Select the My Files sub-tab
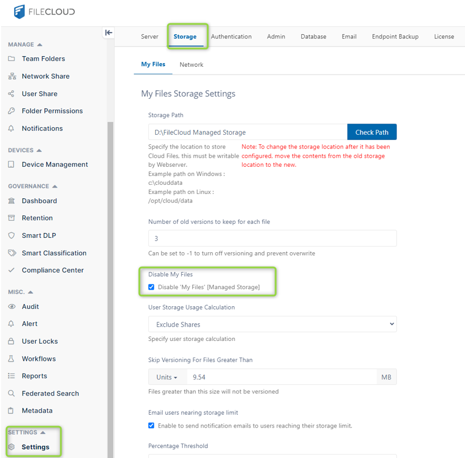The width and height of the screenshot is (465, 458). (153, 65)
